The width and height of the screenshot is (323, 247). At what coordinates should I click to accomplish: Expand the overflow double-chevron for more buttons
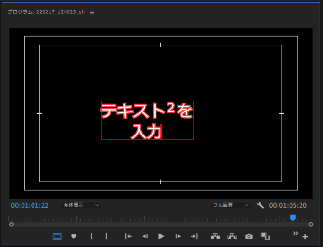[295, 233]
